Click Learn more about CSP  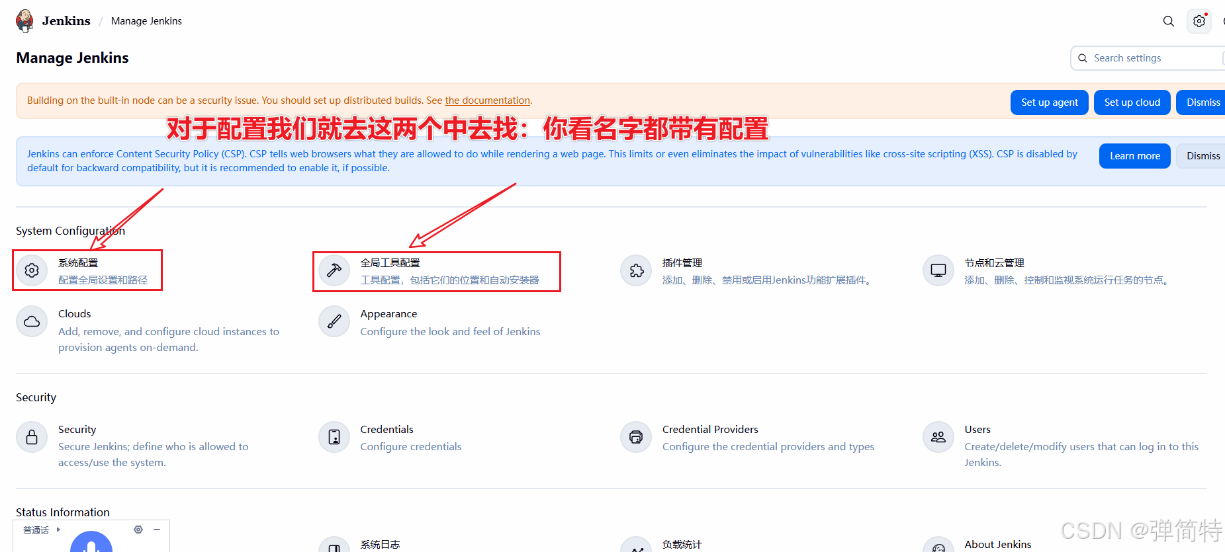[x=1134, y=156]
